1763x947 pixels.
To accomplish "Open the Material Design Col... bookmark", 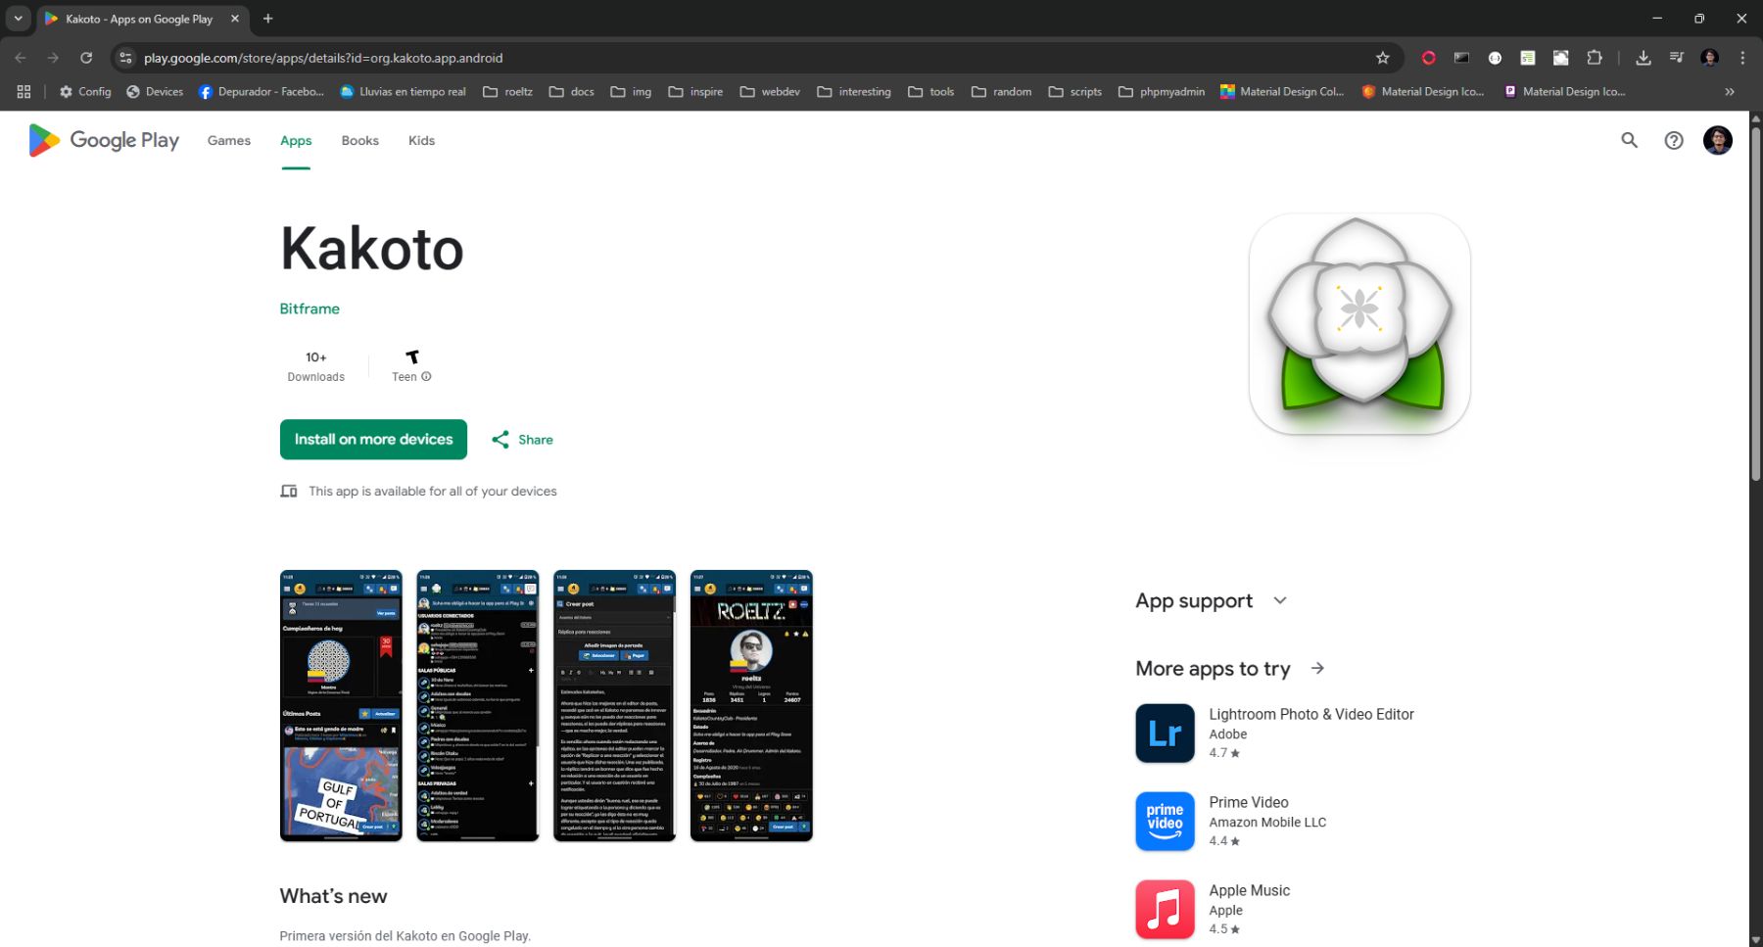I will 1282,91.
